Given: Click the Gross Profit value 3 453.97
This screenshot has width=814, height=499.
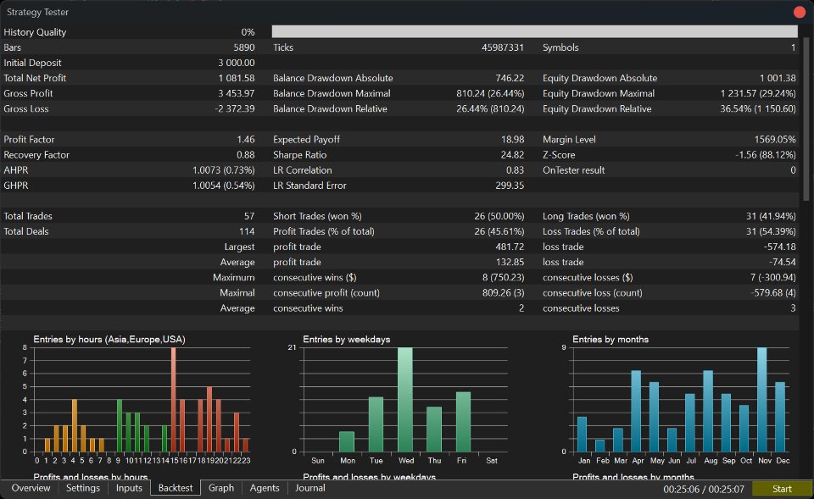Looking at the screenshot, I should pos(237,93).
